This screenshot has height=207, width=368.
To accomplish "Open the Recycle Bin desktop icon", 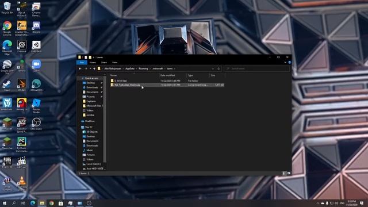I will [x=7, y=7].
